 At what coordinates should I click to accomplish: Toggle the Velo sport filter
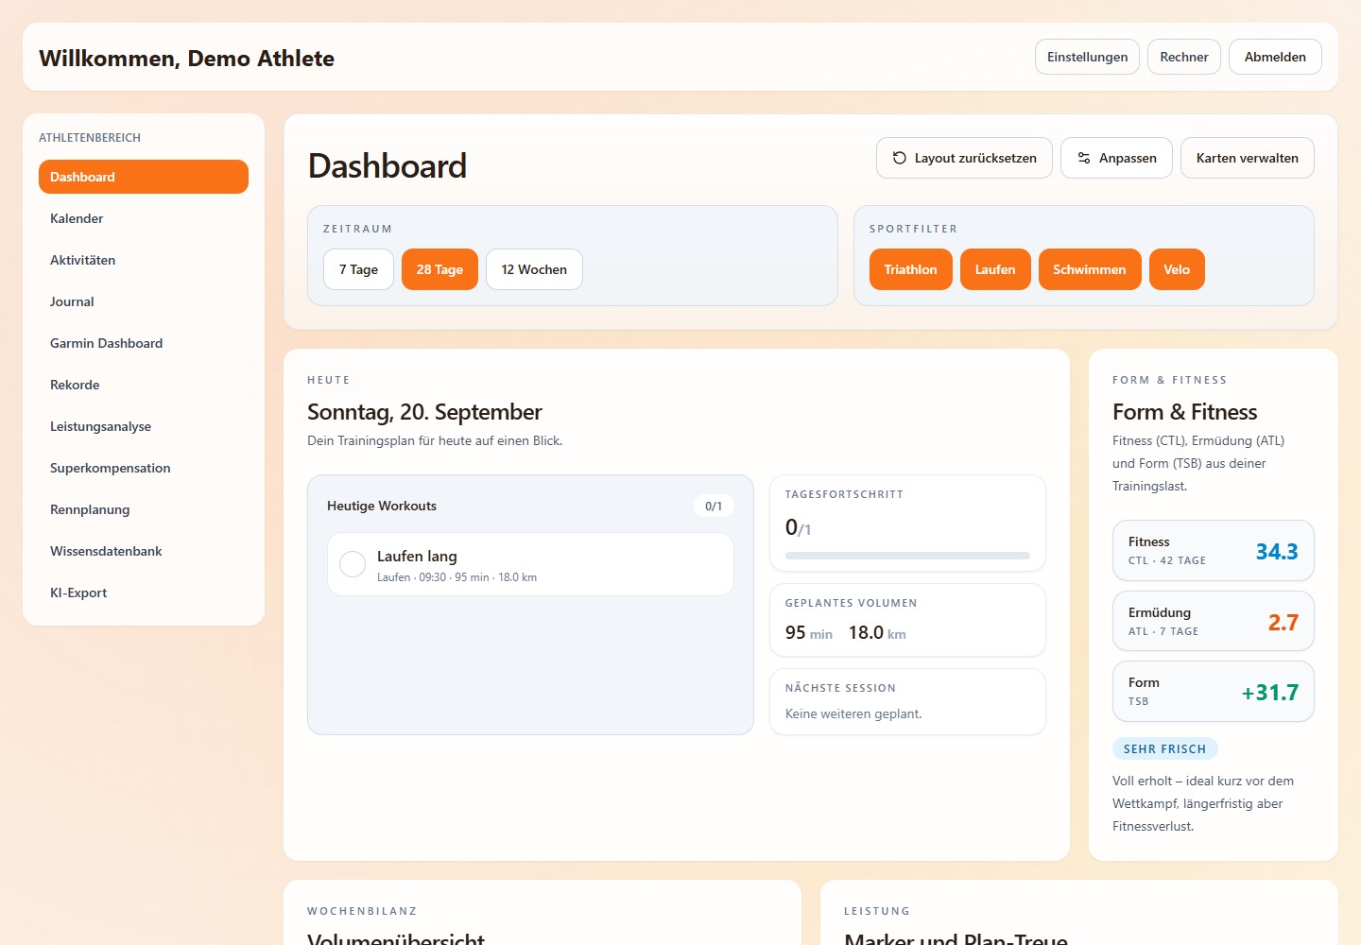(1177, 269)
